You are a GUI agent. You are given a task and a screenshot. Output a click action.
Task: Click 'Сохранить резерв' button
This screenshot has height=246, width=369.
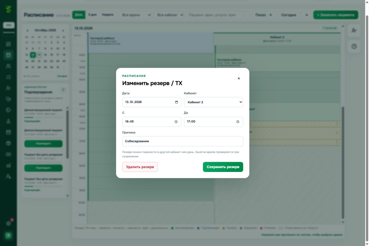coord(223,167)
